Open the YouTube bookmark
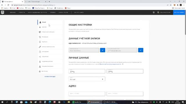The width and height of the screenshot is (186, 104). [20, 8]
